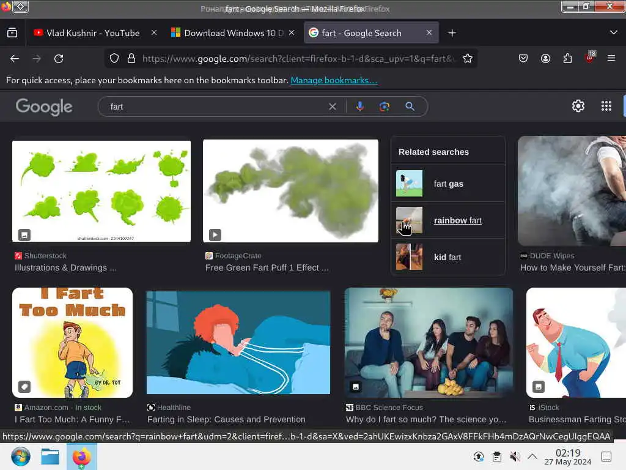Search by image with Google Lens
626x470 pixels.
coord(384,106)
